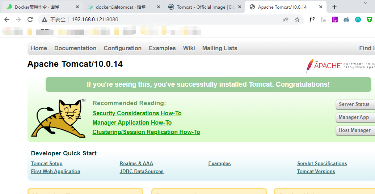Click the Host Manager button
This screenshot has width=375, height=194.
355,130
